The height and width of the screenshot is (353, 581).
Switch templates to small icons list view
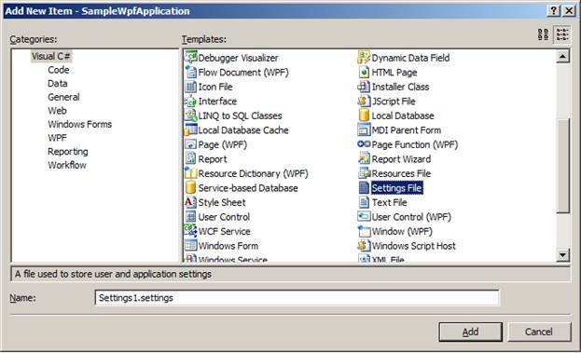[562, 34]
